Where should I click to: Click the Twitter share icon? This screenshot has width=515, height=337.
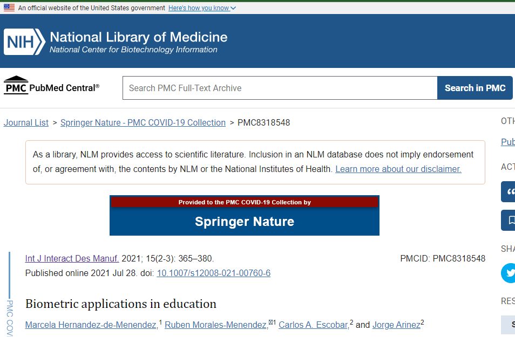point(508,273)
